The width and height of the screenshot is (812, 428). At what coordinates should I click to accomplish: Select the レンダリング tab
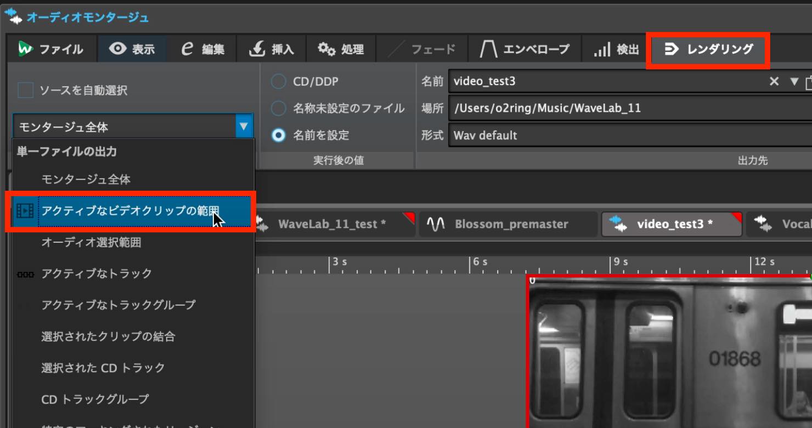pos(708,50)
